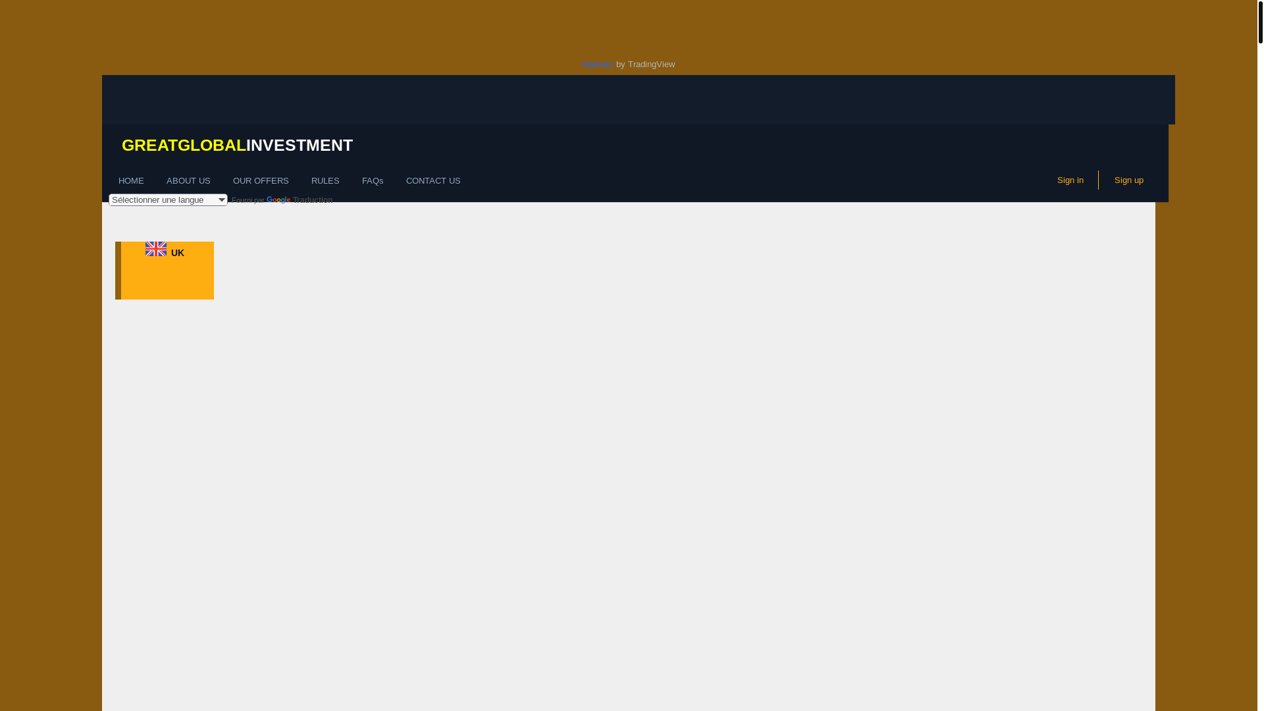Image resolution: width=1264 pixels, height=711 pixels.
Task: View the RULES page
Action: [325, 181]
